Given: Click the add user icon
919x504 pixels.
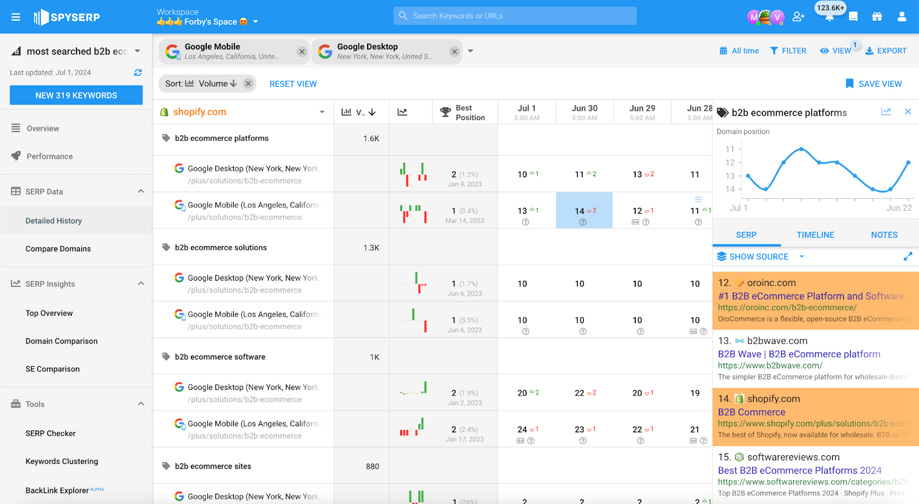Looking at the screenshot, I should [x=798, y=17].
